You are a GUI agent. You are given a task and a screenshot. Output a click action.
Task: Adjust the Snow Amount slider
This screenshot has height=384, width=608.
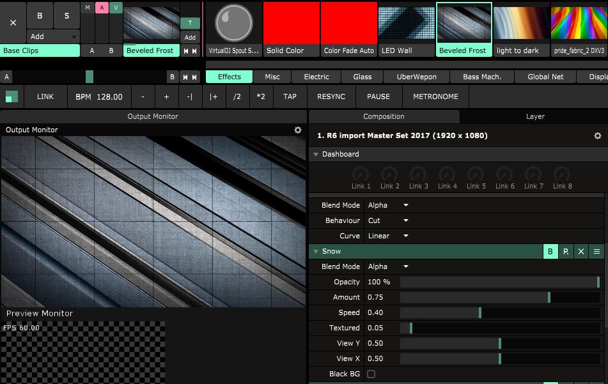499,297
